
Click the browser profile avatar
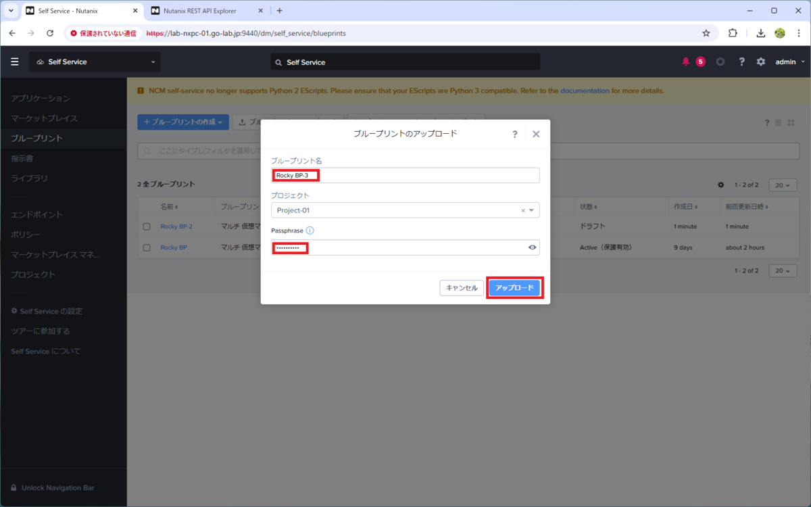780,33
